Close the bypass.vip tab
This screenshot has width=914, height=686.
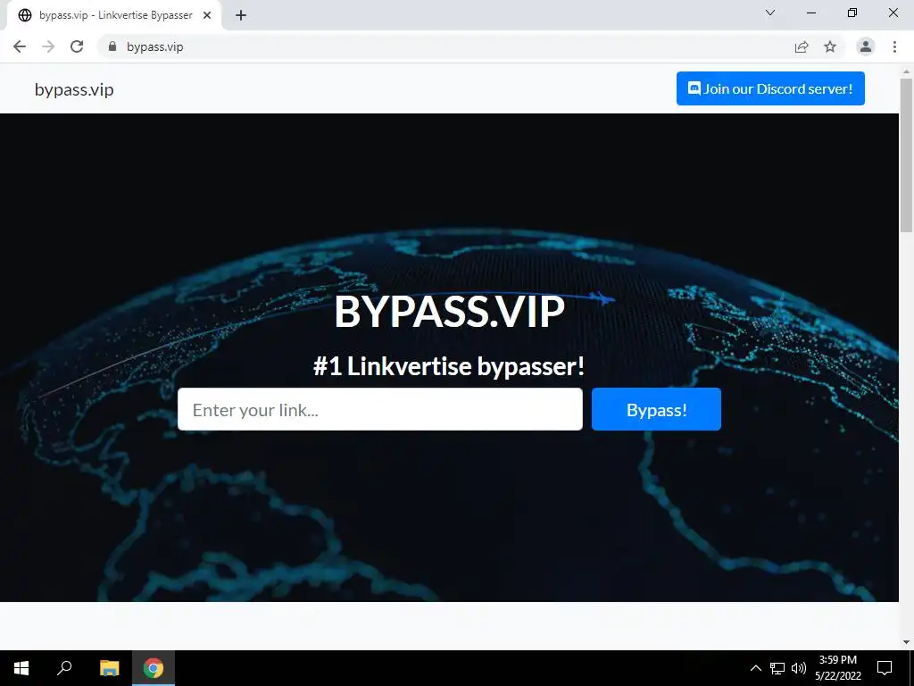pyautogui.click(x=207, y=15)
